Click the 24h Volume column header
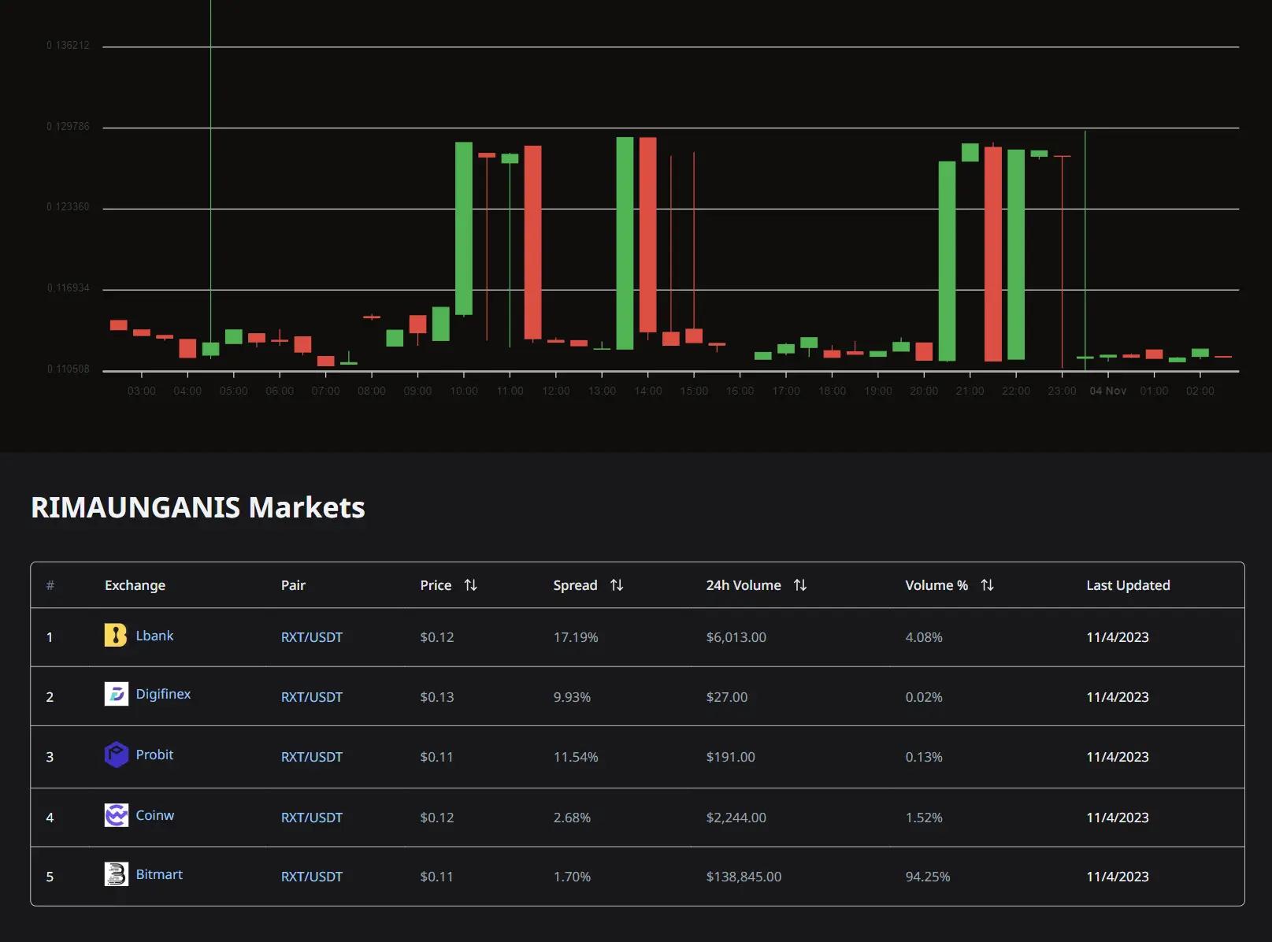Screen dimensions: 1272x942 [744, 585]
